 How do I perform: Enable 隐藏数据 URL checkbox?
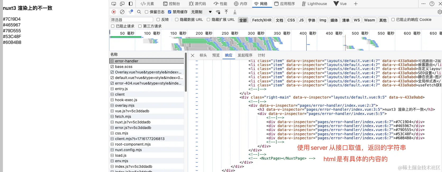click(177, 20)
